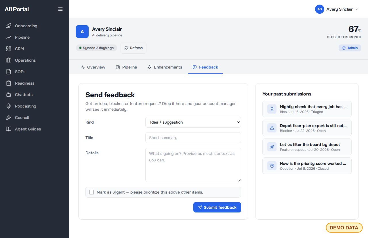This screenshot has width=368, height=238.
Task: Click the 'Your past submissions' heading
Action: [287, 94]
